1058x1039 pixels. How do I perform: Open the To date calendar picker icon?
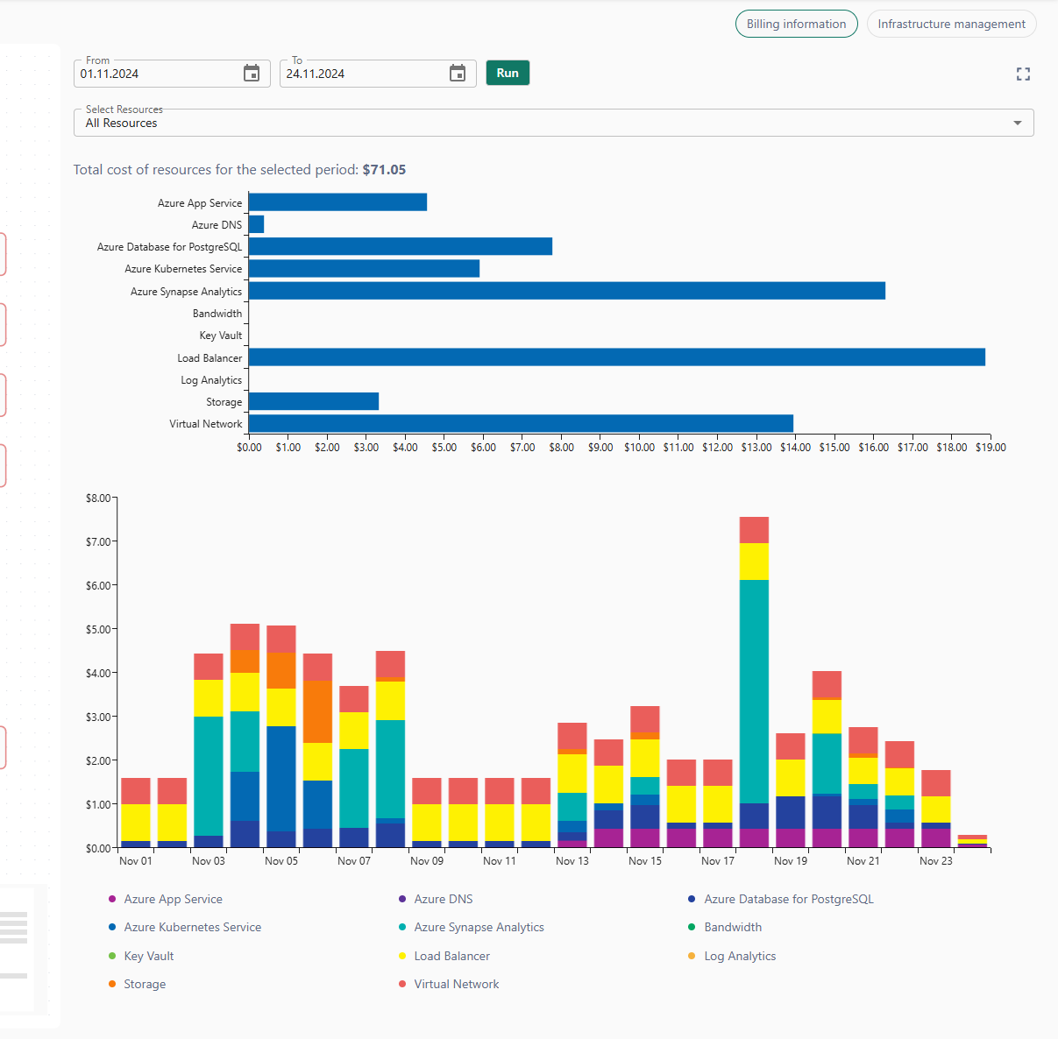[458, 74]
